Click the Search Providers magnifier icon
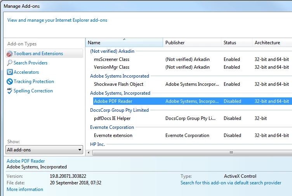Image resolution: width=292 pixels, height=196 pixels. 9,63
